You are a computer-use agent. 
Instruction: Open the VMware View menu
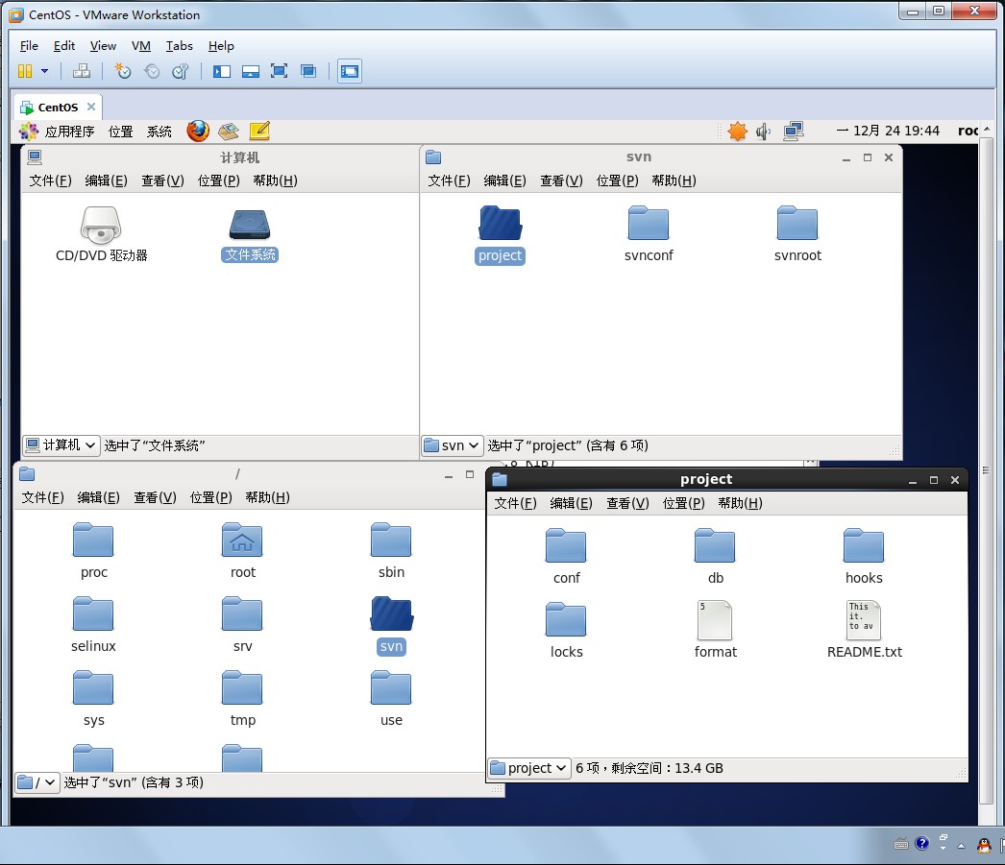click(x=103, y=46)
